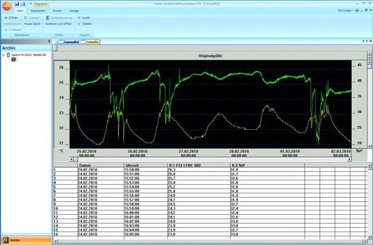Click the save disk icon in quick access toolbar

click(17, 4)
